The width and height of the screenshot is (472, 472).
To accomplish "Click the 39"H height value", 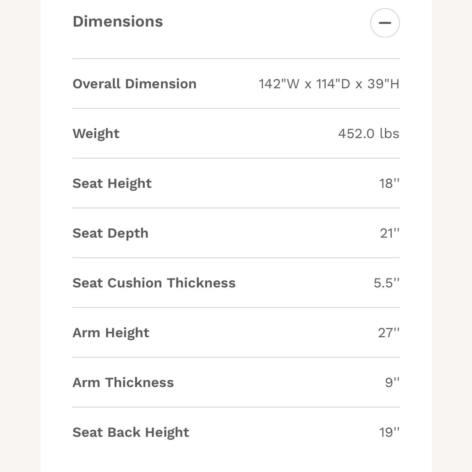I will click(x=383, y=84).
